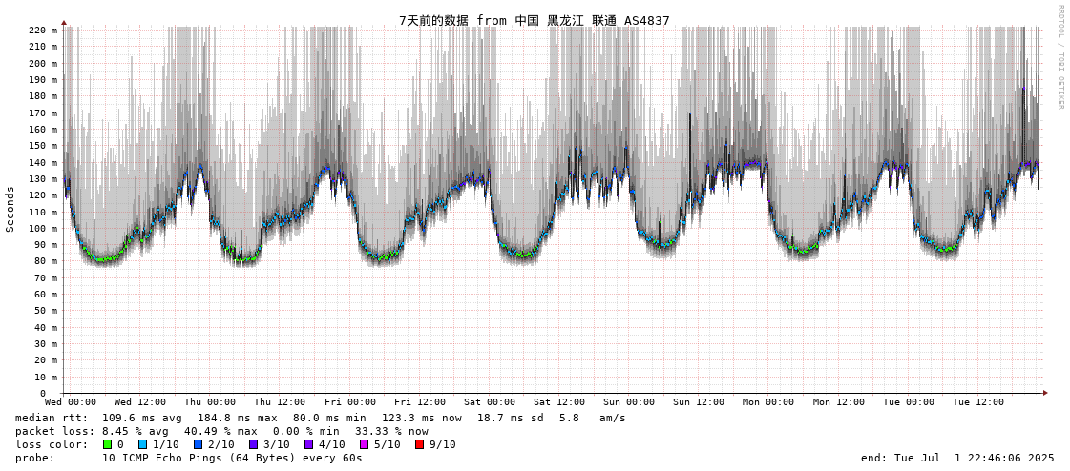Screen dimensions: 1070x471
Task: Click the '30 m' y-axis label
Action: tap(47, 343)
